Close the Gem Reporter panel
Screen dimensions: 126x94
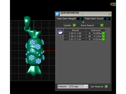pyautogui.click(x=109, y=14)
